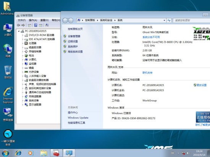Image resolution: width=210 pixels, height=157 pixels.
Task: Collapse the PC-201609141915 root node
Action: tap(19, 31)
